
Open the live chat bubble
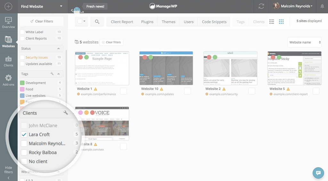318,173
